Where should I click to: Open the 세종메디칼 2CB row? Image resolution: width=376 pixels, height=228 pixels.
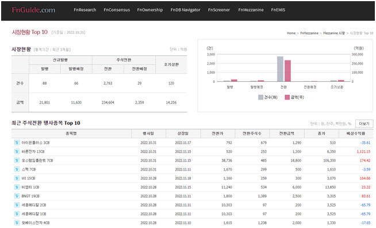coord(192,205)
